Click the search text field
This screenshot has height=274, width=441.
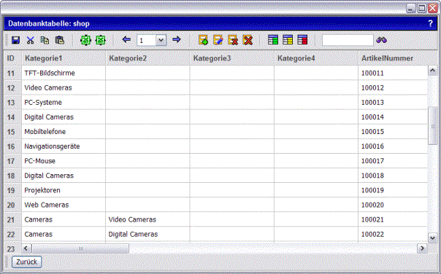point(348,40)
